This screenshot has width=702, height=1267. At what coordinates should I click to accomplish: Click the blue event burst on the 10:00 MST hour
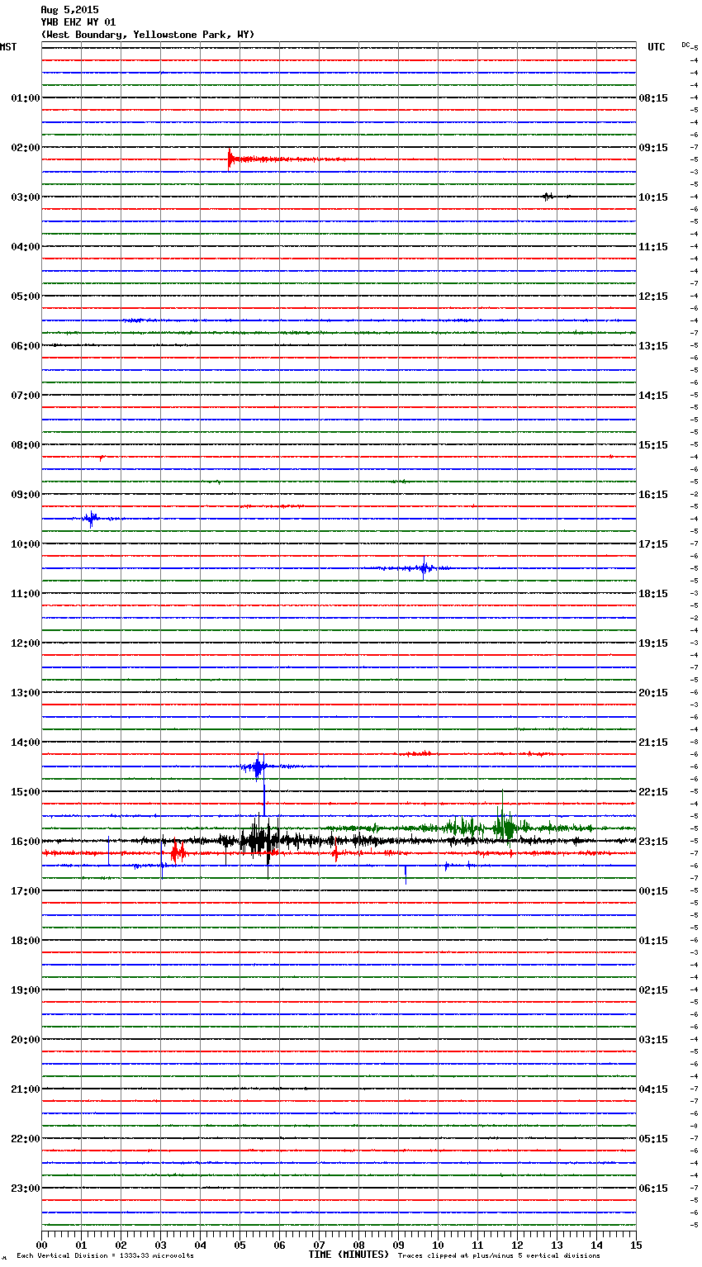(424, 568)
